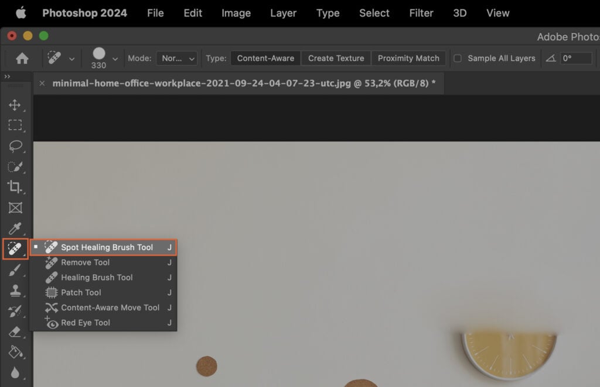Viewport: 600px width, 387px height.
Task: Open the Filter menu
Action: coord(421,13)
